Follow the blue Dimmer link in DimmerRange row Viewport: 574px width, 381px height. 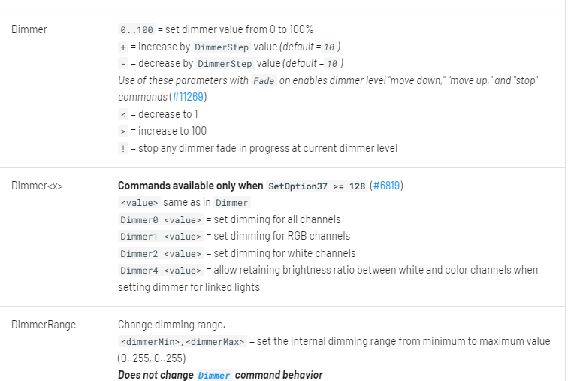click(x=214, y=375)
